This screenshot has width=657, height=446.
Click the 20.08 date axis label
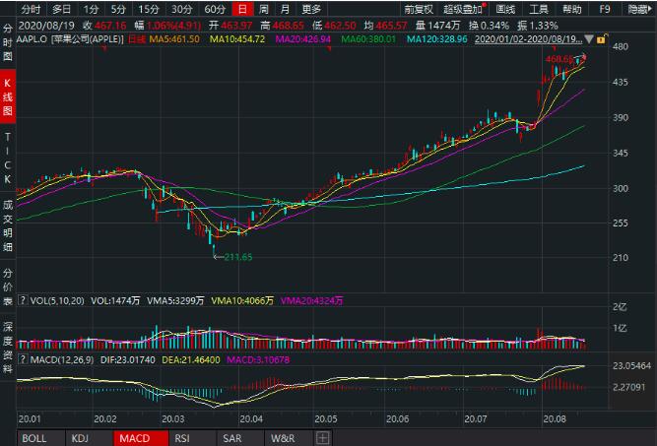(555, 418)
